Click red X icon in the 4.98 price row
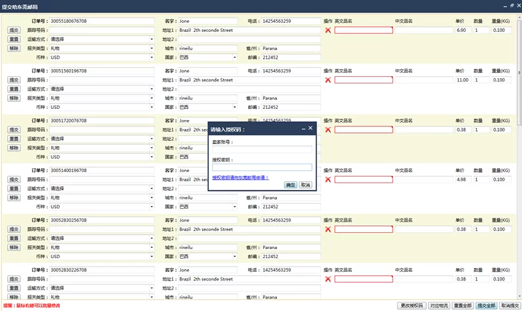Image resolution: width=522 pixels, height=311 pixels. [328, 179]
